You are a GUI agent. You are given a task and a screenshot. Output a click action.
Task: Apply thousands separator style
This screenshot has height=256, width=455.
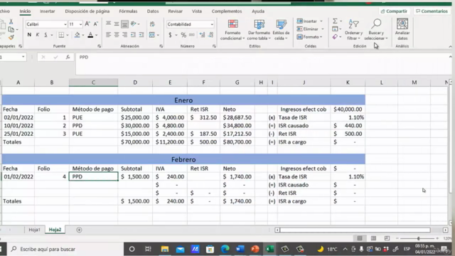(x=192, y=35)
